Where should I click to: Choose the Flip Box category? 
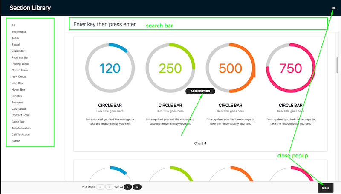tap(17, 96)
